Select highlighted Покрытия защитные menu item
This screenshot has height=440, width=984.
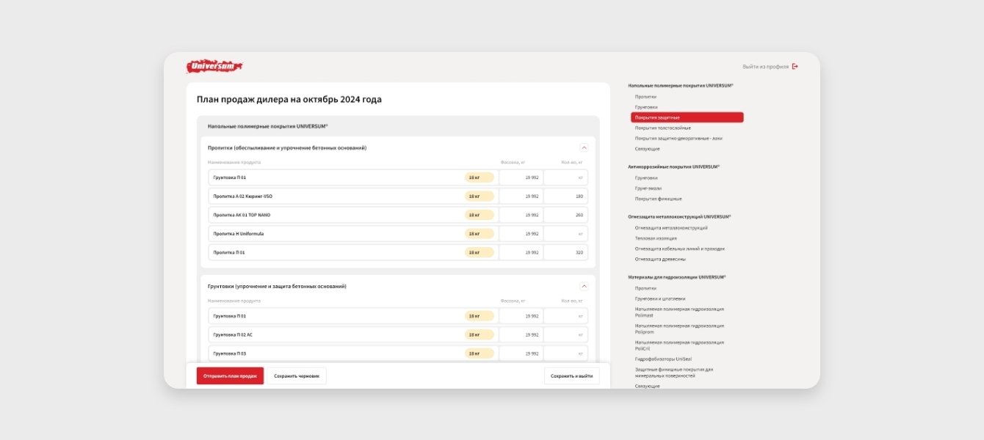687,117
